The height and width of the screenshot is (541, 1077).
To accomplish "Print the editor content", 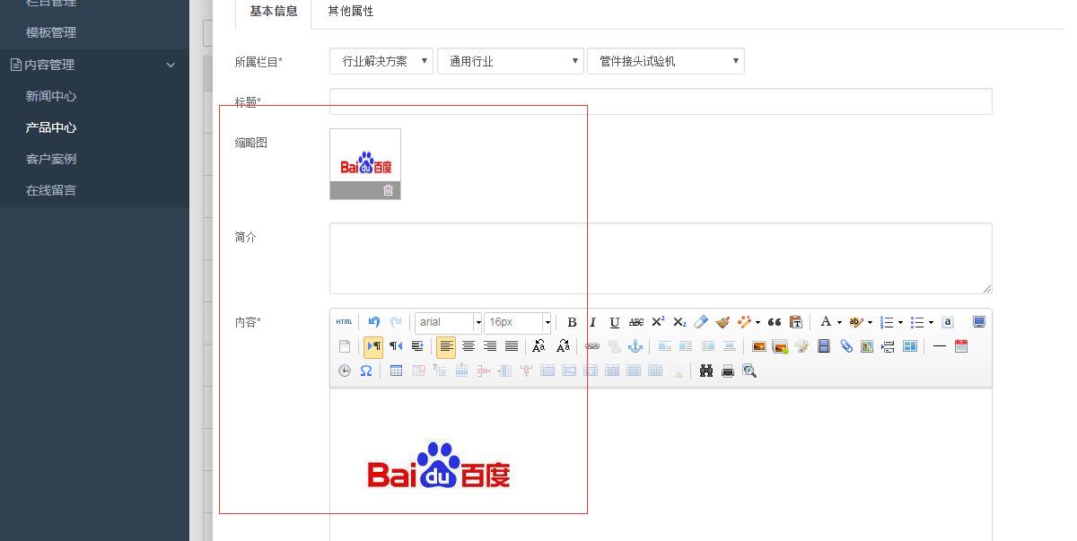I will [x=728, y=371].
